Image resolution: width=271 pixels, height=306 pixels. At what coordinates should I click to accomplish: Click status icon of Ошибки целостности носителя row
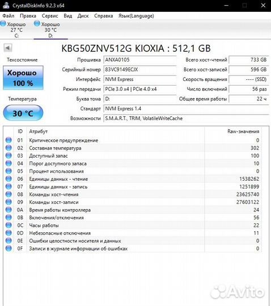tap(9, 241)
